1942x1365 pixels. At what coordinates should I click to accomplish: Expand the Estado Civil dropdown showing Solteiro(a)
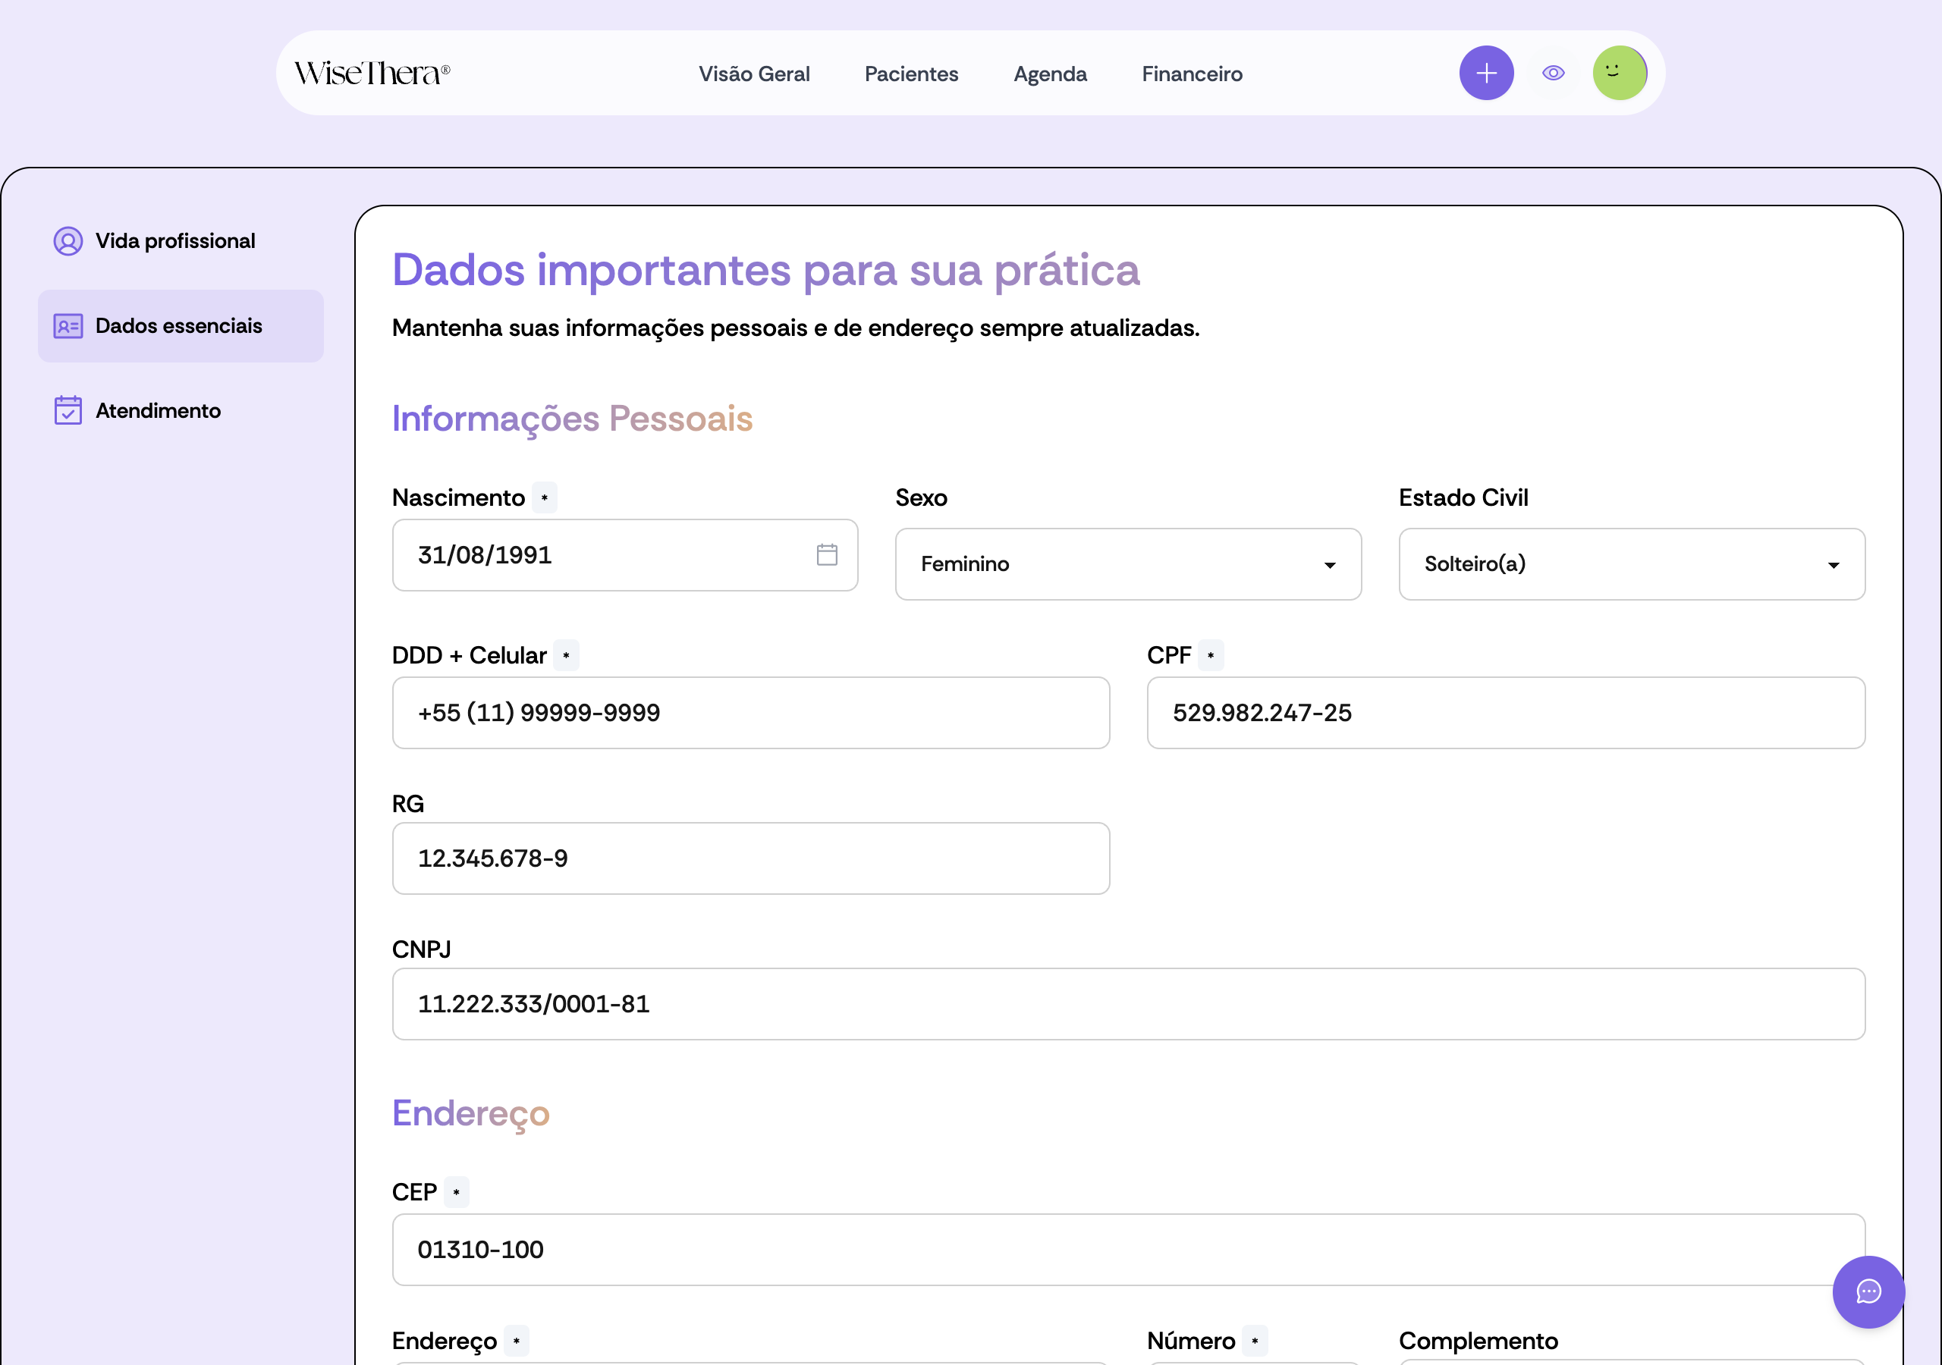1631,564
